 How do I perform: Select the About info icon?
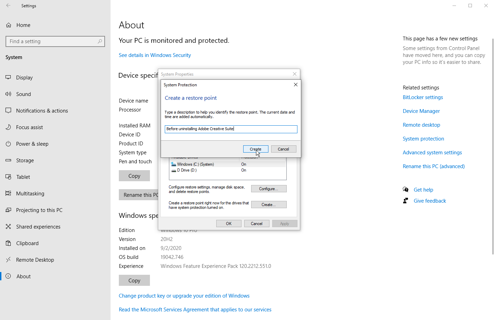point(8,277)
